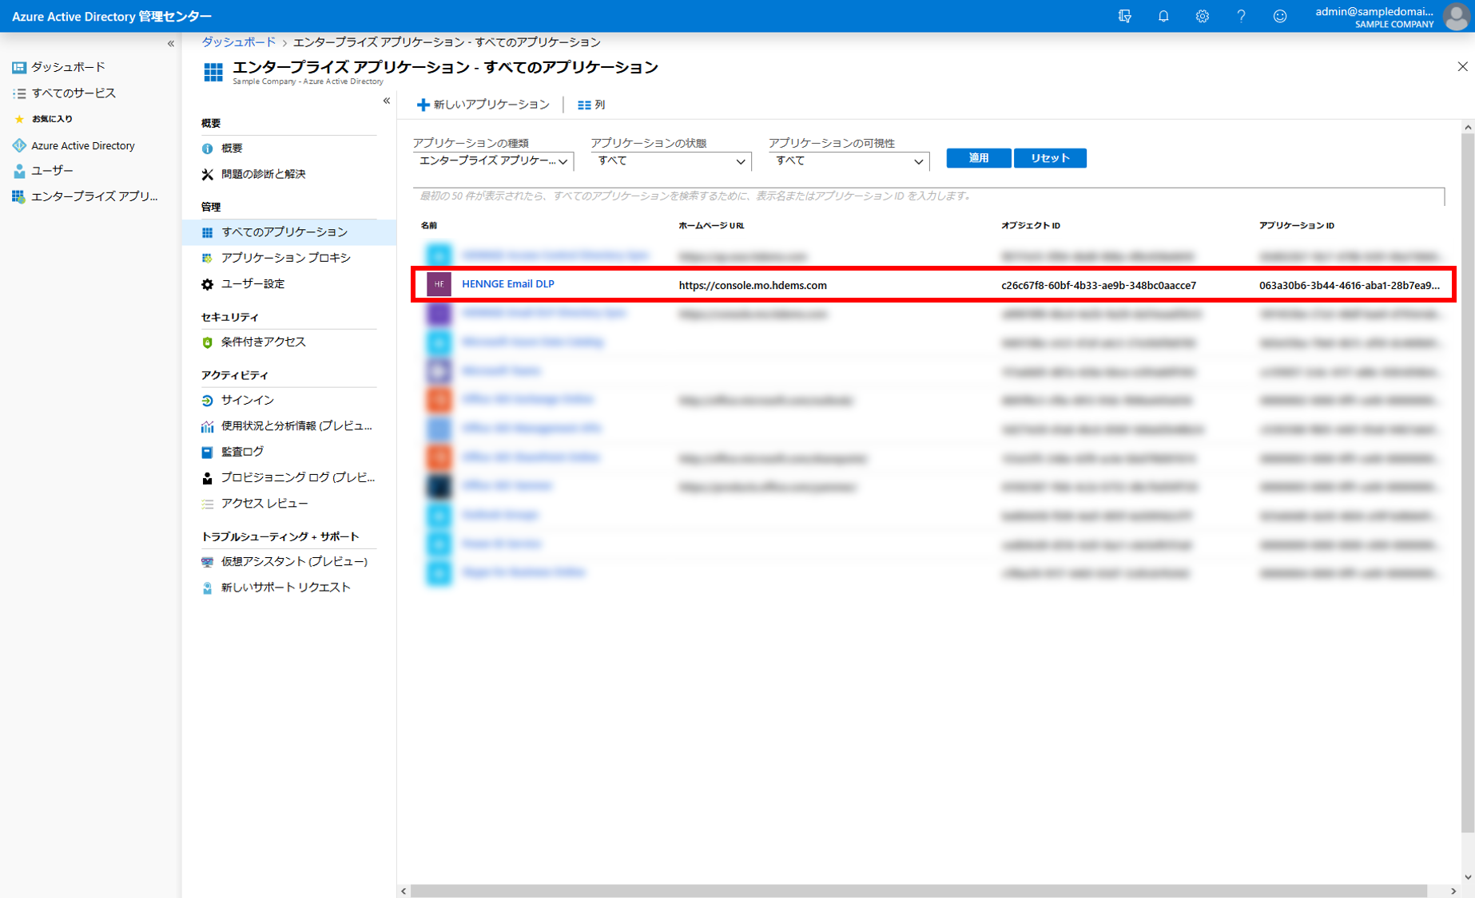Click the https://console.mo.hdems.com homepage URL
Screen dimensions: 1475x898
coord(753,285)
